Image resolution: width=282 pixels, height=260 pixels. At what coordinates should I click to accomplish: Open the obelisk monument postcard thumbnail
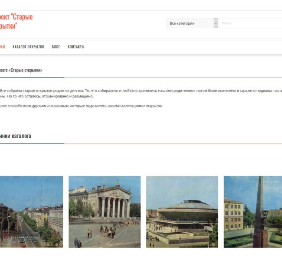253,212
